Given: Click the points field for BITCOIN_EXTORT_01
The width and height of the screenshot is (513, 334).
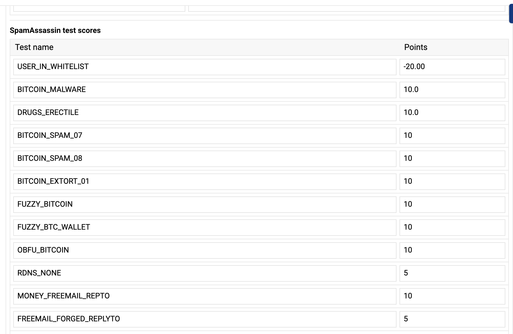Looking at the screenshot, I should tap(452, 181).
